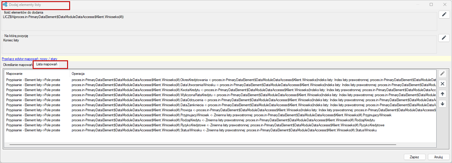Select the mapping row for OkresKredytowania

(220, 80)
